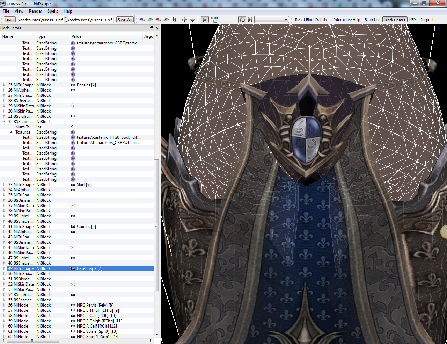The width and height of the screenshot is (447, 344).
Task: Click the Txt icon beside NPC Pelvis [Pelv]
Action: pyautogui.click(x=73, y=305)
